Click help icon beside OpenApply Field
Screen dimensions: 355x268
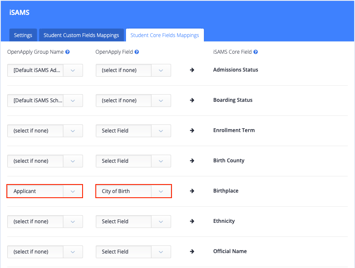[x=137, y=52]
